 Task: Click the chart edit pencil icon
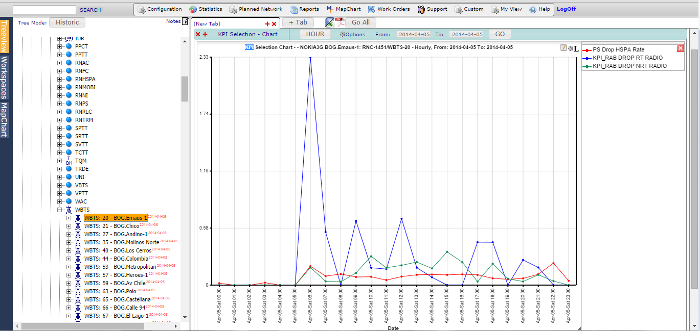(x=563, y=48)
